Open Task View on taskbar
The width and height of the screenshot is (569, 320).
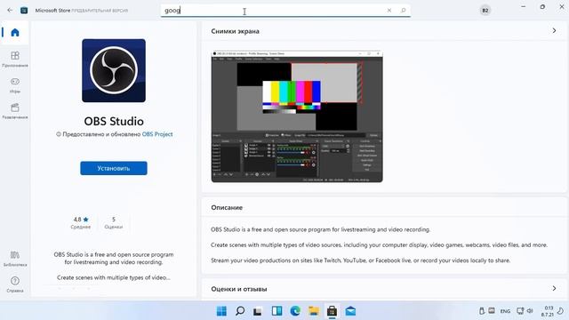tap(258, 311)
